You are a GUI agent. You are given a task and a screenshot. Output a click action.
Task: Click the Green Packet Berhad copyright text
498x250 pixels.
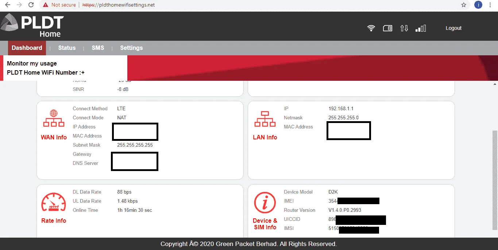(x=248, y=244)
